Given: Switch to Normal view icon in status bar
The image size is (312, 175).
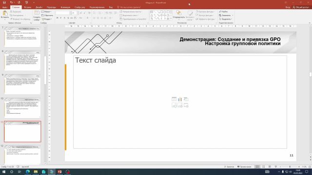Looking at the screenshot, I should 257,167.
